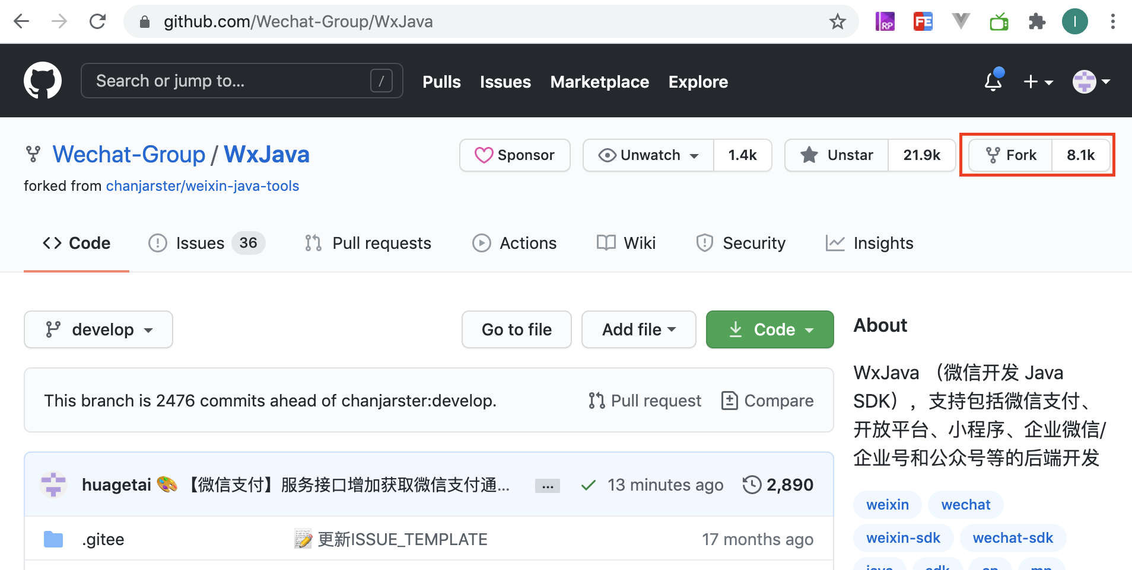Image resolution: width=1132 pixels, height=570 pixels.
Task: Focus the Search or jump to field
Action: pos(242,81)
